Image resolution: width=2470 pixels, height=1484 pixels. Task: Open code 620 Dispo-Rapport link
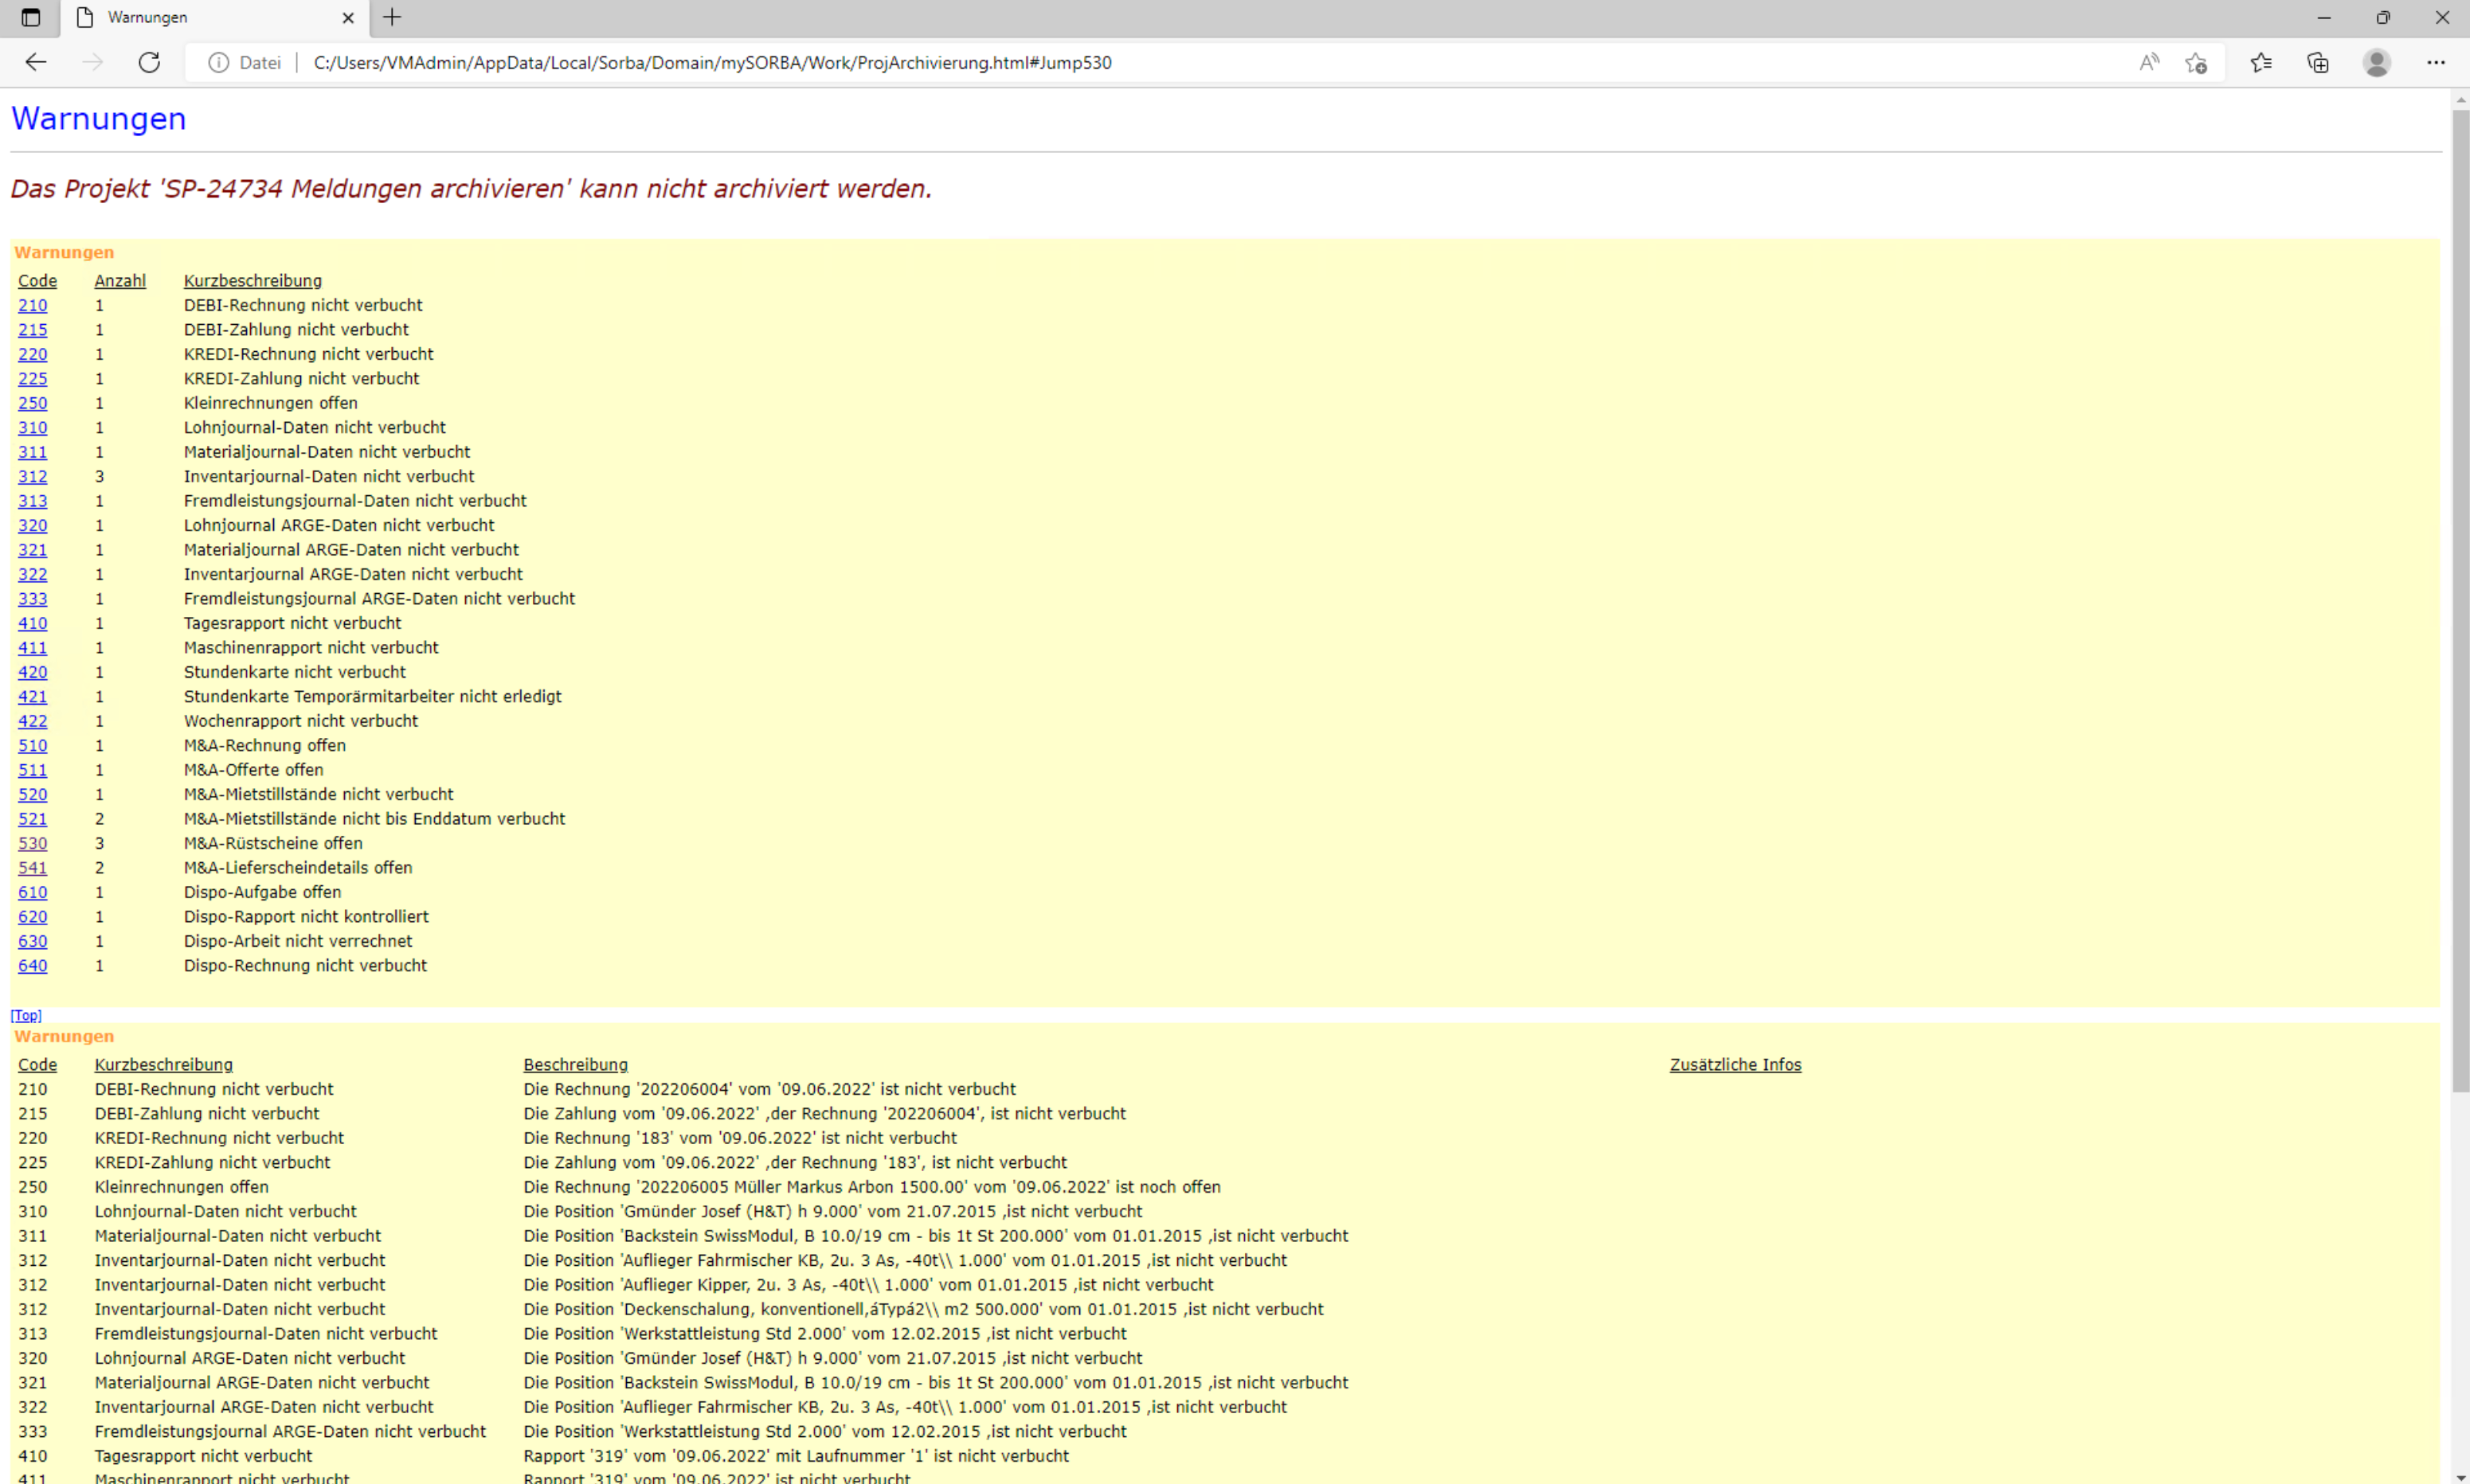coord(32,917)
